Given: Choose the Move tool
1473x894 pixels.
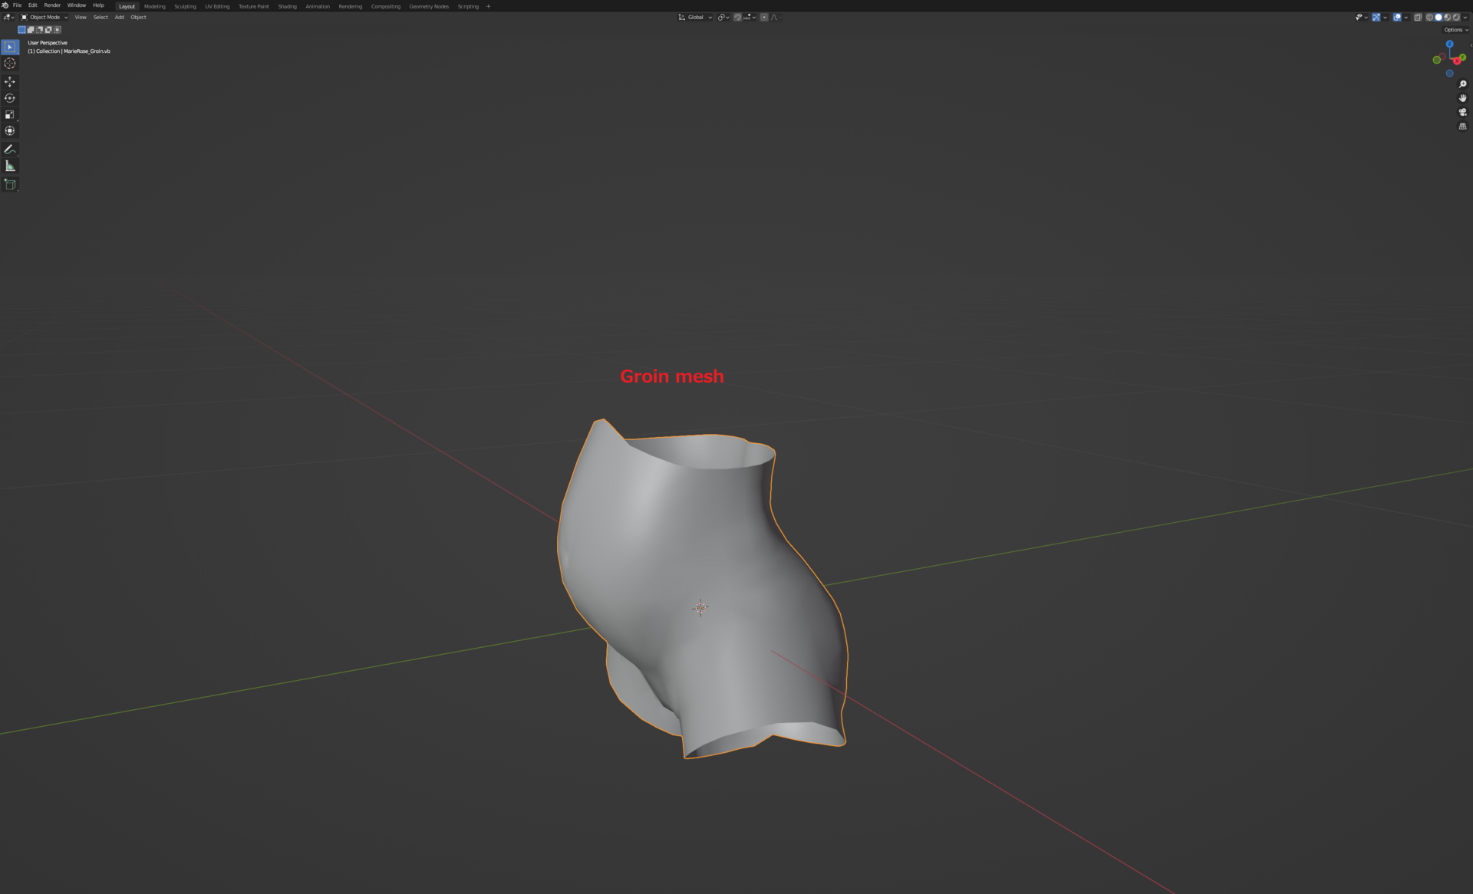Looking at the screenshot, I should coord(10,81).
